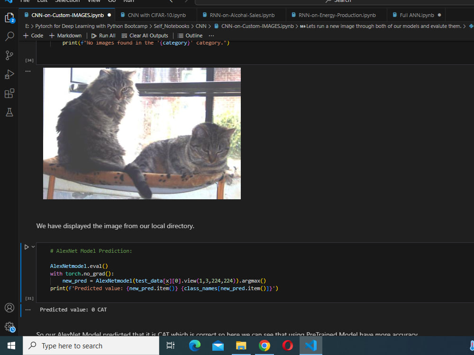Open the Extensions view
This screenshot has width=474, height=355.
tap(9, 93)
